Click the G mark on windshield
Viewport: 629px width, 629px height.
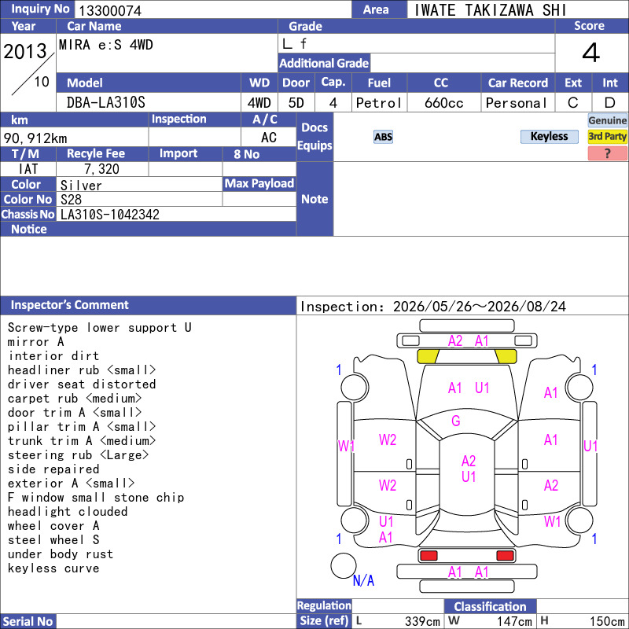(x=456, y=421)
